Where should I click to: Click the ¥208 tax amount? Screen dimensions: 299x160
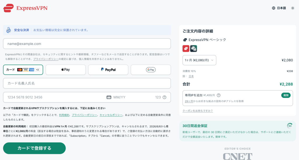click(290, 71)
